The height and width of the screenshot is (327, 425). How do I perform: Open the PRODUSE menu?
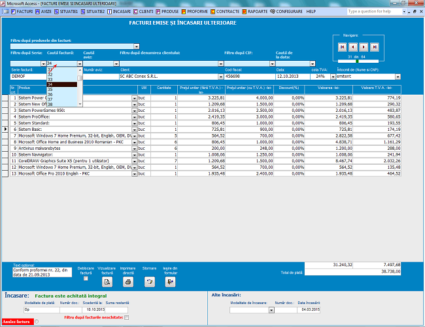tap(167, 11)
